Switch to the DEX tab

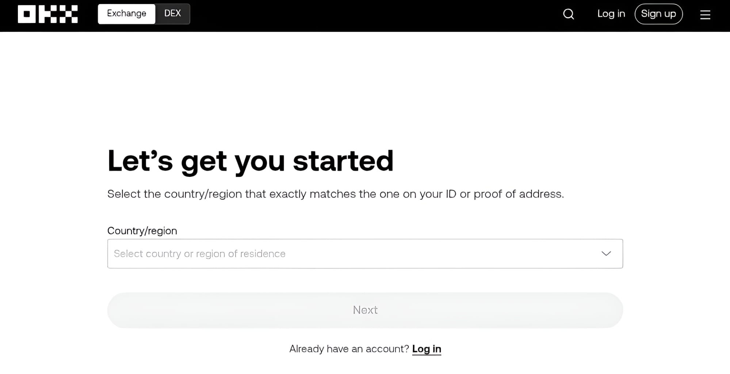[172, 14]
